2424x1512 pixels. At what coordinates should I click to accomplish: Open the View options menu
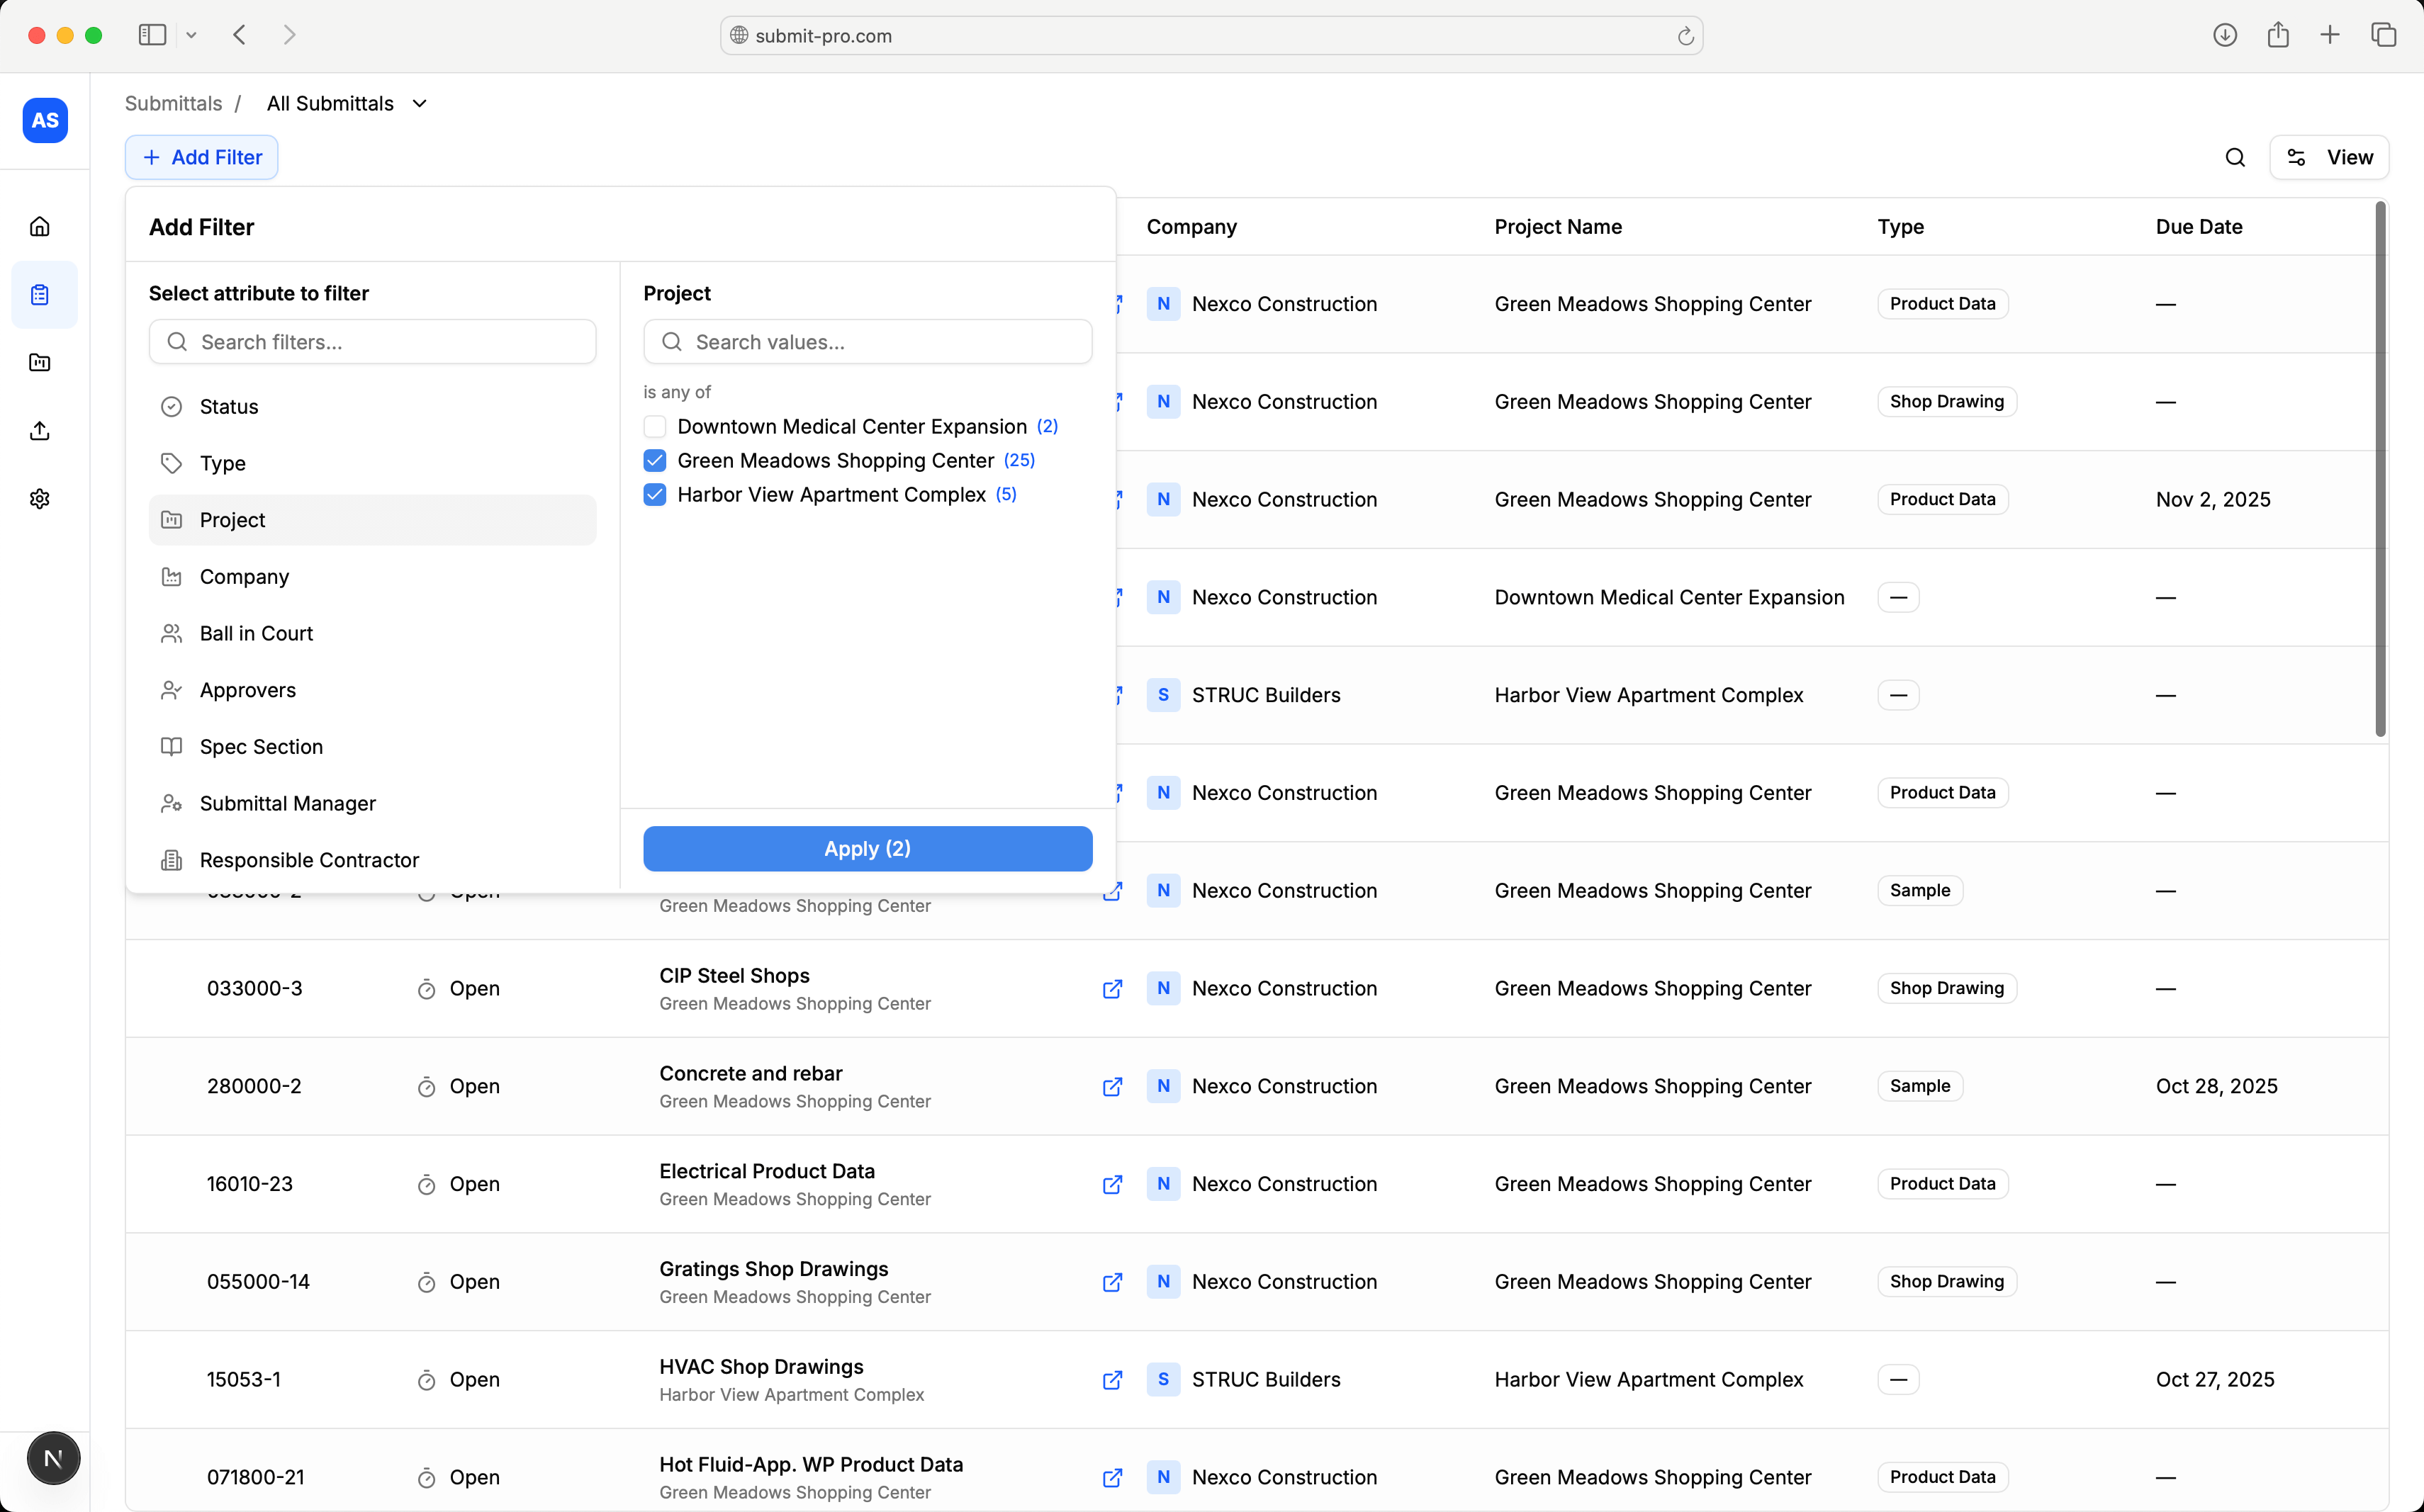(x=2328, y=157)
